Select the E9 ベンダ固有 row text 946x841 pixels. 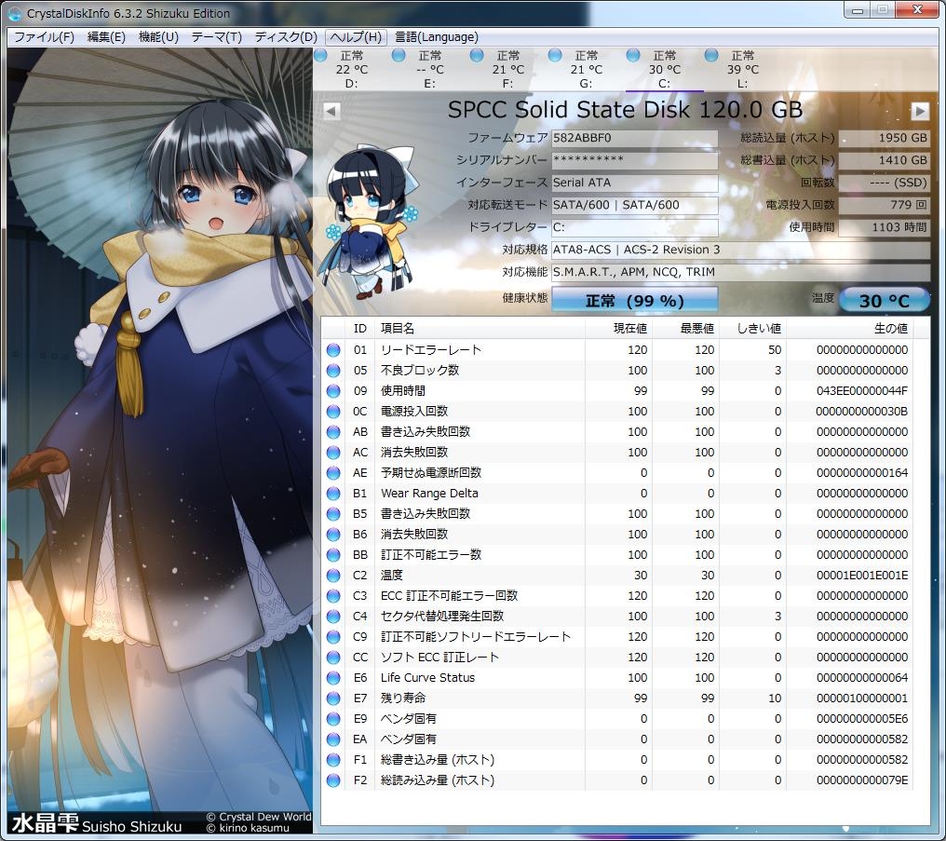409,719
